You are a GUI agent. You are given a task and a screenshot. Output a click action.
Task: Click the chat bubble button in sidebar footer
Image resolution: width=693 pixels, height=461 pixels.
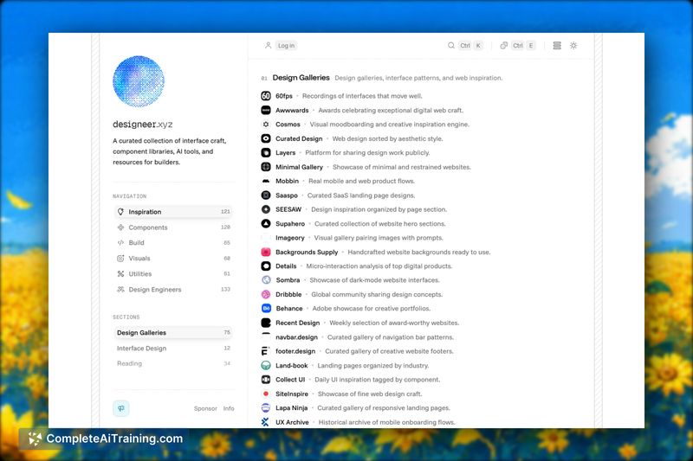pos(120,408)
